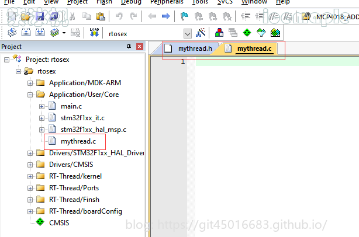Viewport: 359px width, 237px height.
Task: Open the Project menu
Action: [77, 2]
